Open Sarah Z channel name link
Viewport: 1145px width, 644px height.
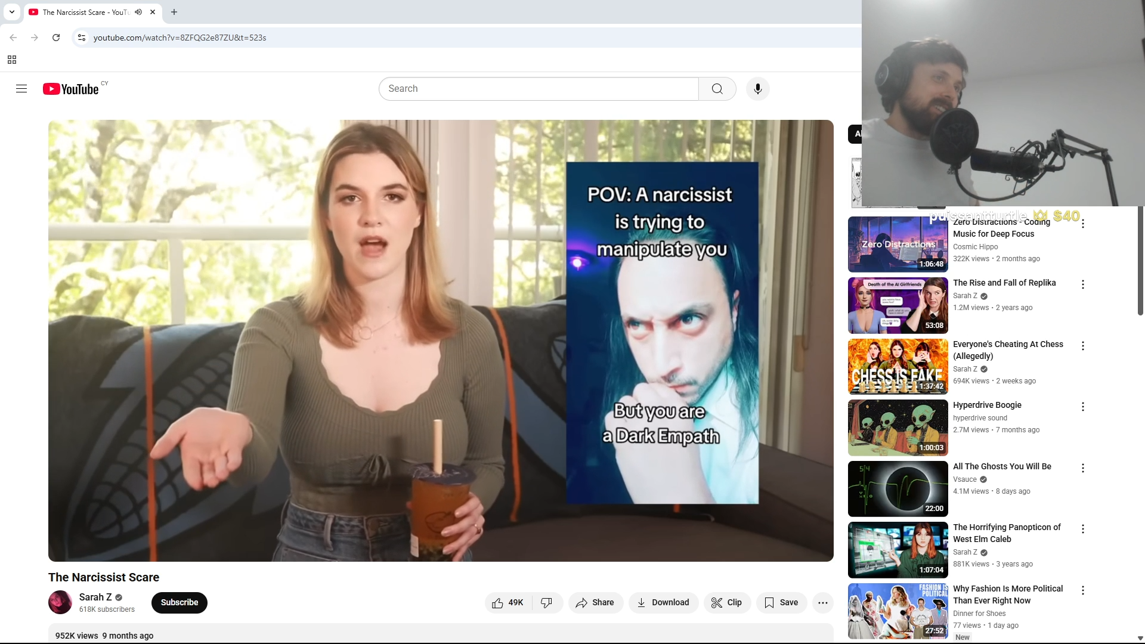point(95,597)
